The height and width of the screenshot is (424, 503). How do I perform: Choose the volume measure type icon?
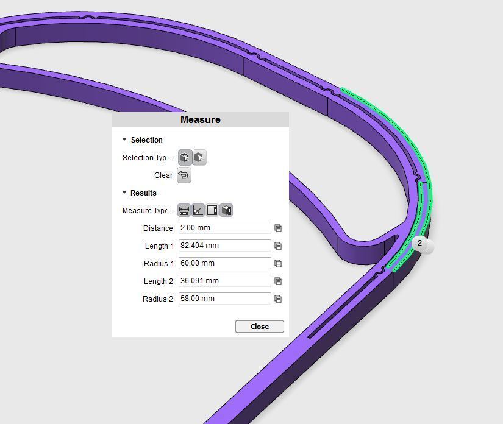[226, 211]
